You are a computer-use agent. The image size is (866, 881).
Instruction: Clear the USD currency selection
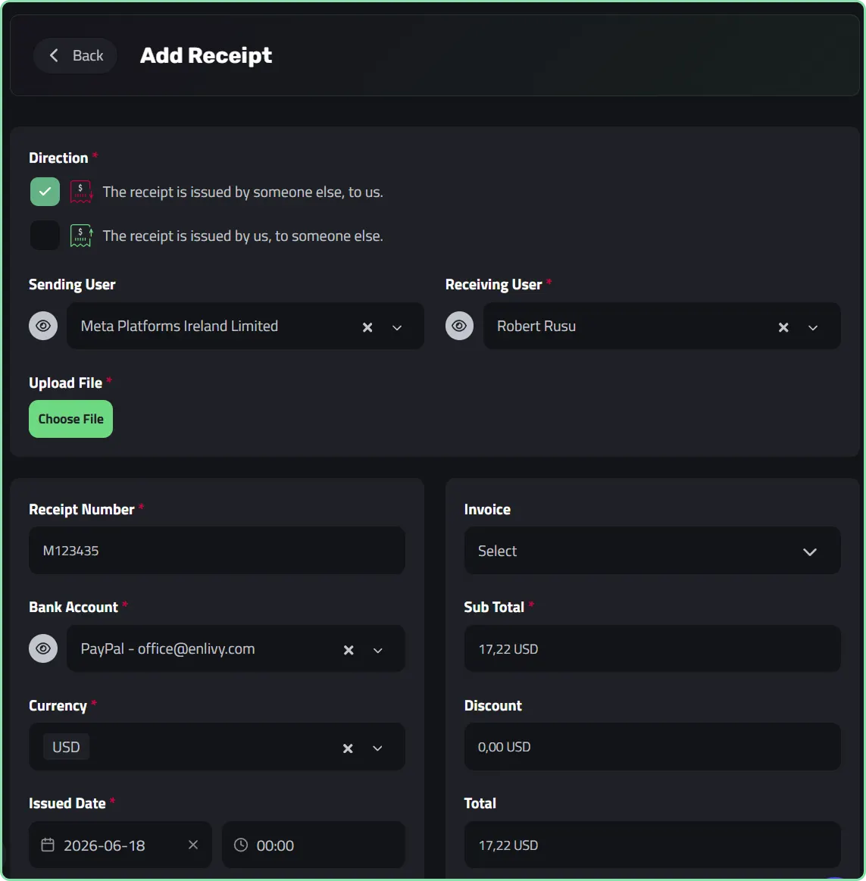tap(348, 748)
